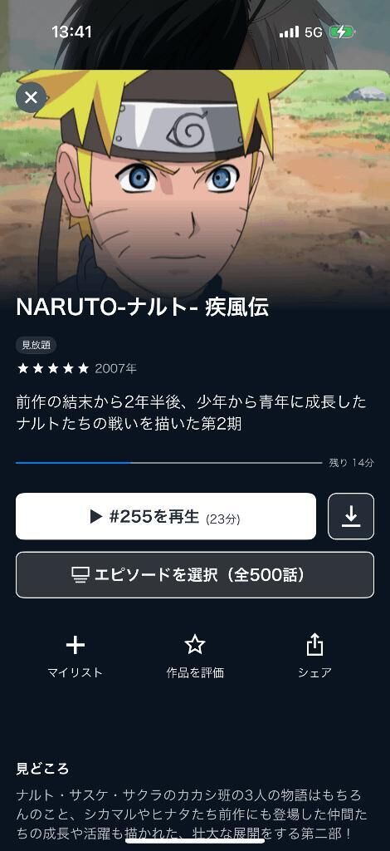Tap the 見放題 badge
The height and width of the screenshot is (851, 390).
click(x=37, y=345)
